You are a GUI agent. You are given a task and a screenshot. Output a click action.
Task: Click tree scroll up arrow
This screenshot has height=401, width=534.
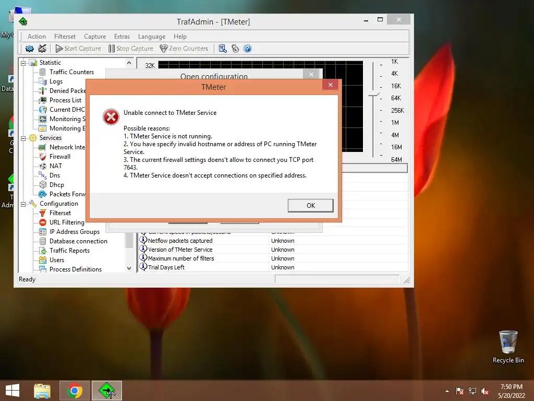(129, 63)
